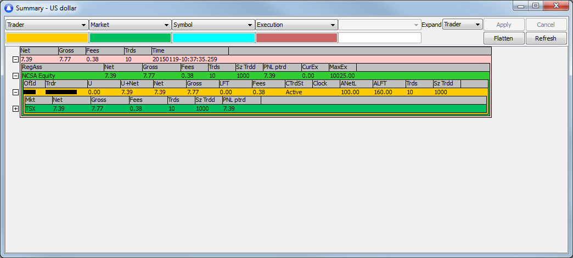The height and width of the screenshot is (258, 573).
Task: Maximize the Summary window
Action: coord(535,6)
